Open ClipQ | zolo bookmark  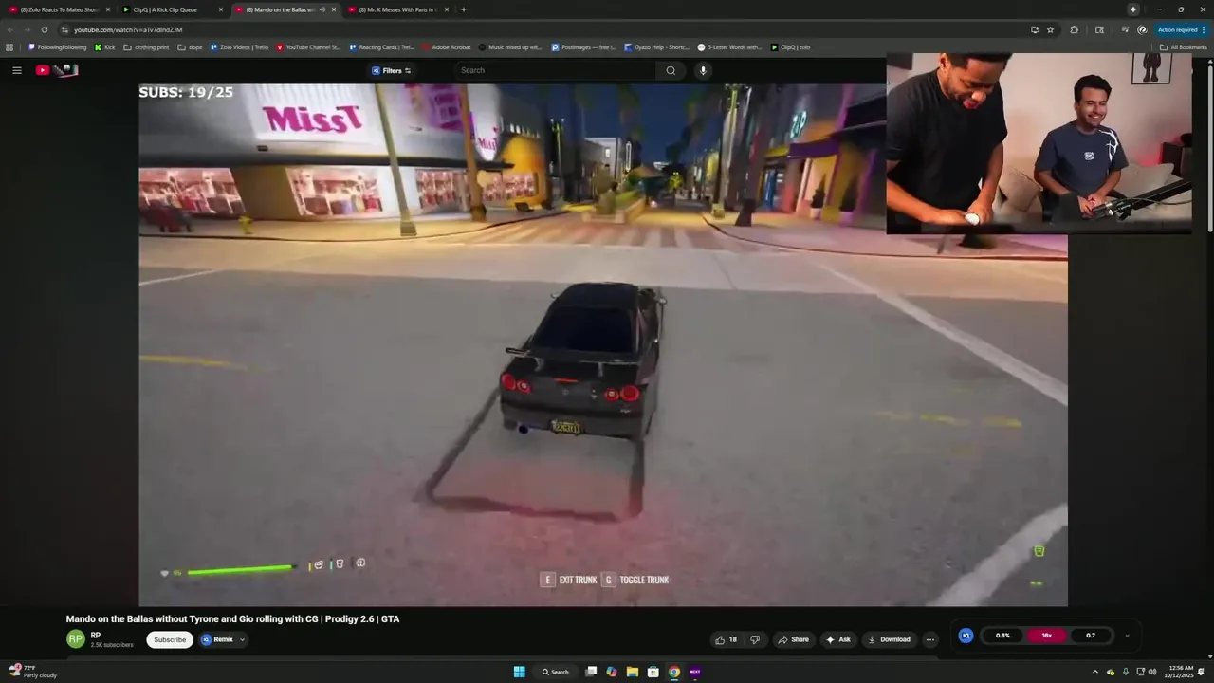click(x=790, y=46)
